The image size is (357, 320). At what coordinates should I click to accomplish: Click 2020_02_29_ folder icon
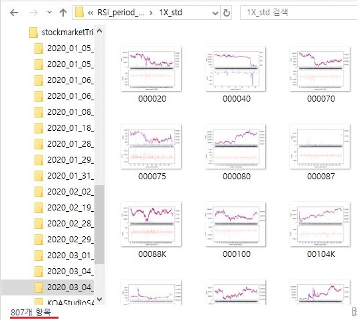coord(39,240)
